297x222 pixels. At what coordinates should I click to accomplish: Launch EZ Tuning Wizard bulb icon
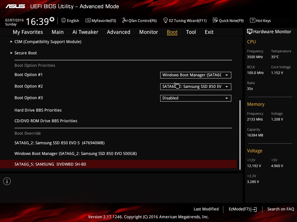click(x=165, y=20)
